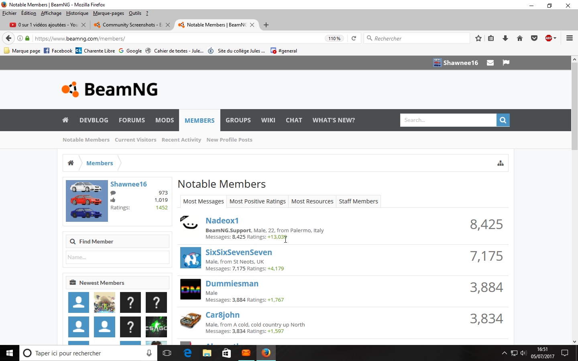Open WHAT'S NEW? page
This screenshot has height=361, width=578.
pos(334,120)
